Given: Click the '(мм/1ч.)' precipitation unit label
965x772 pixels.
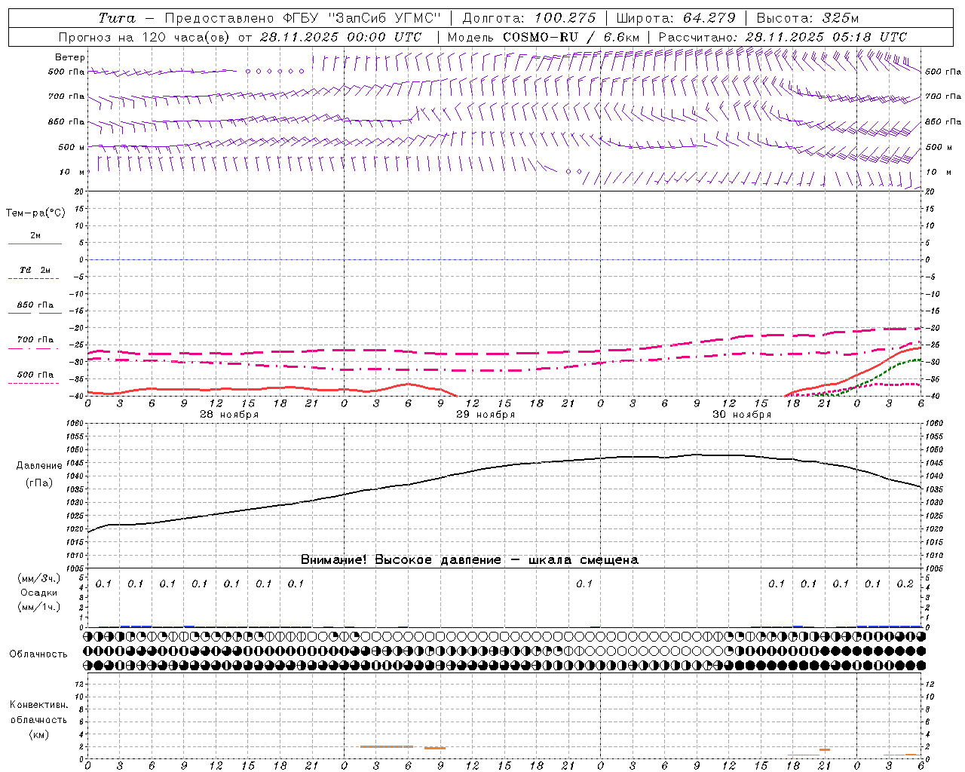Looking at the screenshot, I should click(39, 607).
